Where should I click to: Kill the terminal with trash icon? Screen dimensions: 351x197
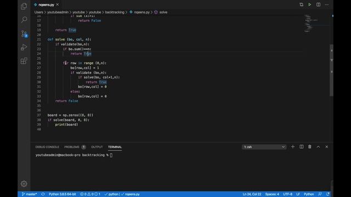tap(309, 147)
